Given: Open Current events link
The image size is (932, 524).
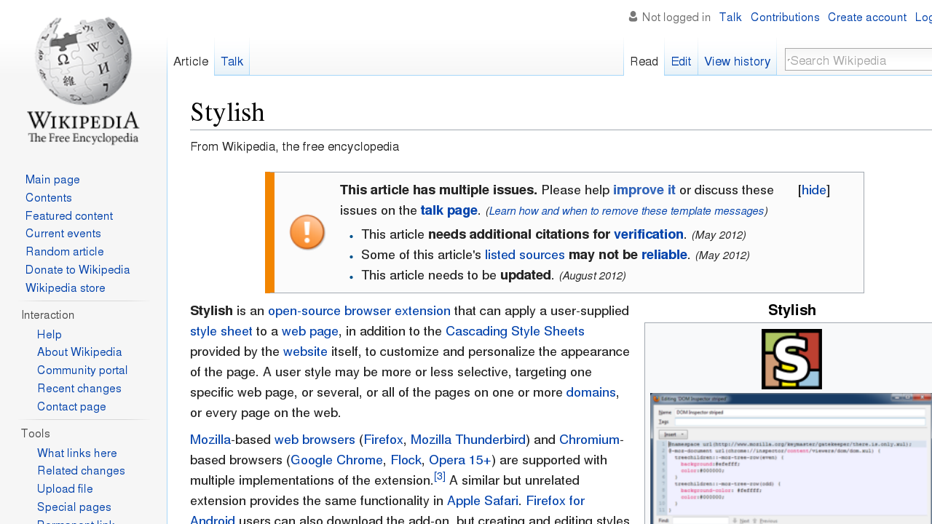Looking at the screenshot, I should 63,234.
